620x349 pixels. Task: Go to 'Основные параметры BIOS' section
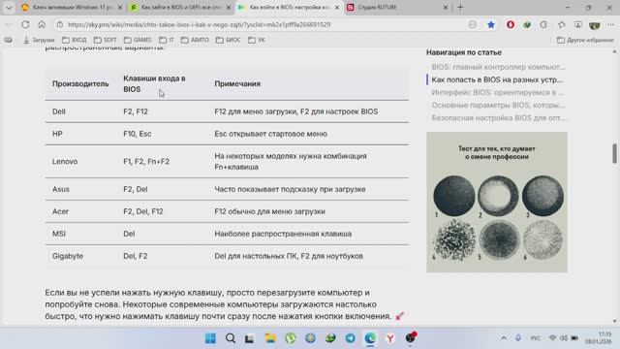click(x=498, y=105)
